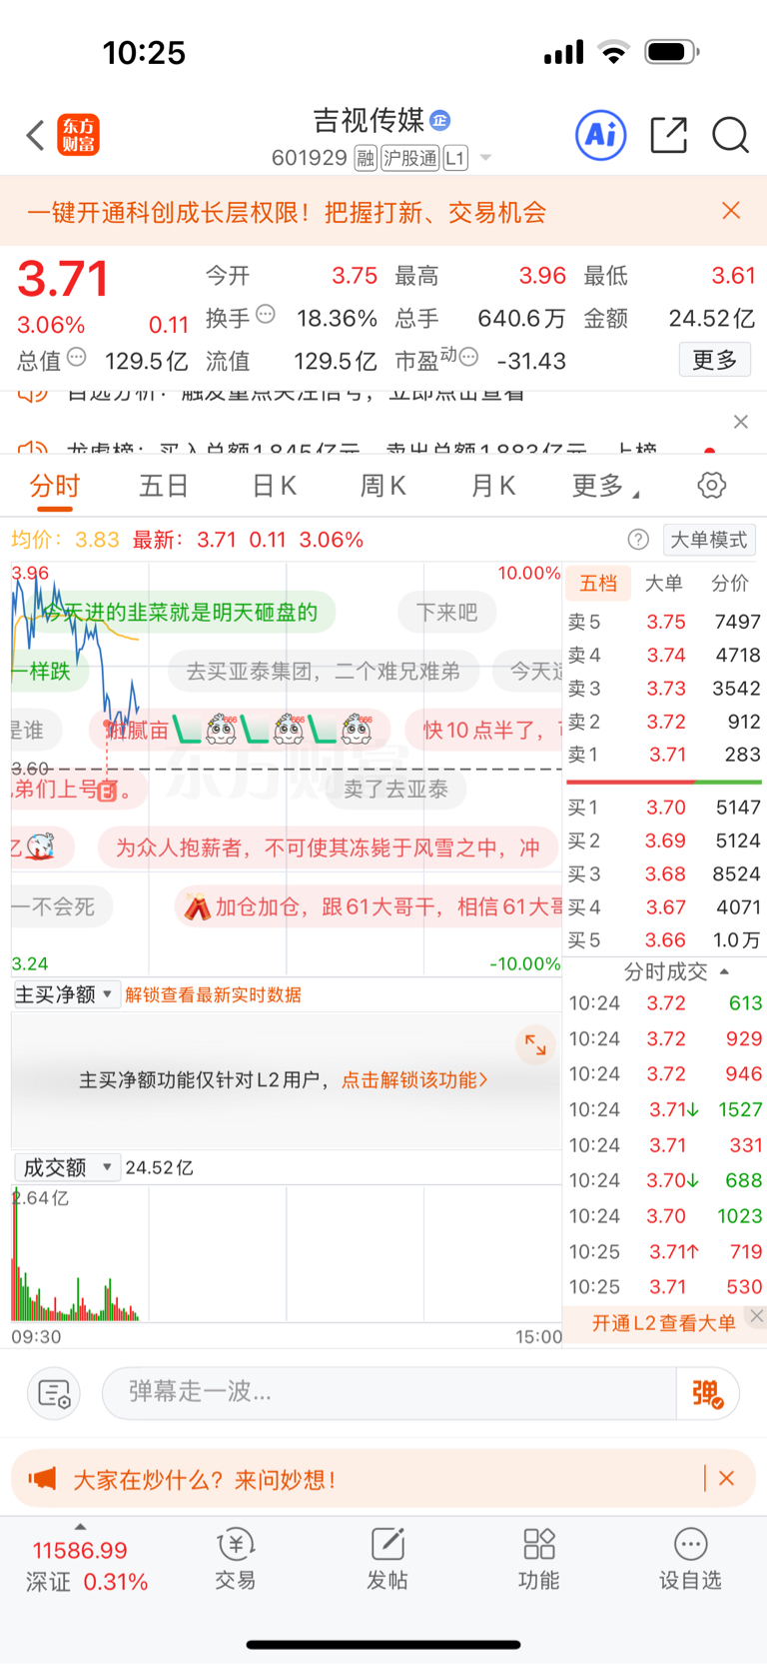The image size is (767, 1664).
Task: Tap the 设自选 watchlist icon
Action: point(690,1559)
